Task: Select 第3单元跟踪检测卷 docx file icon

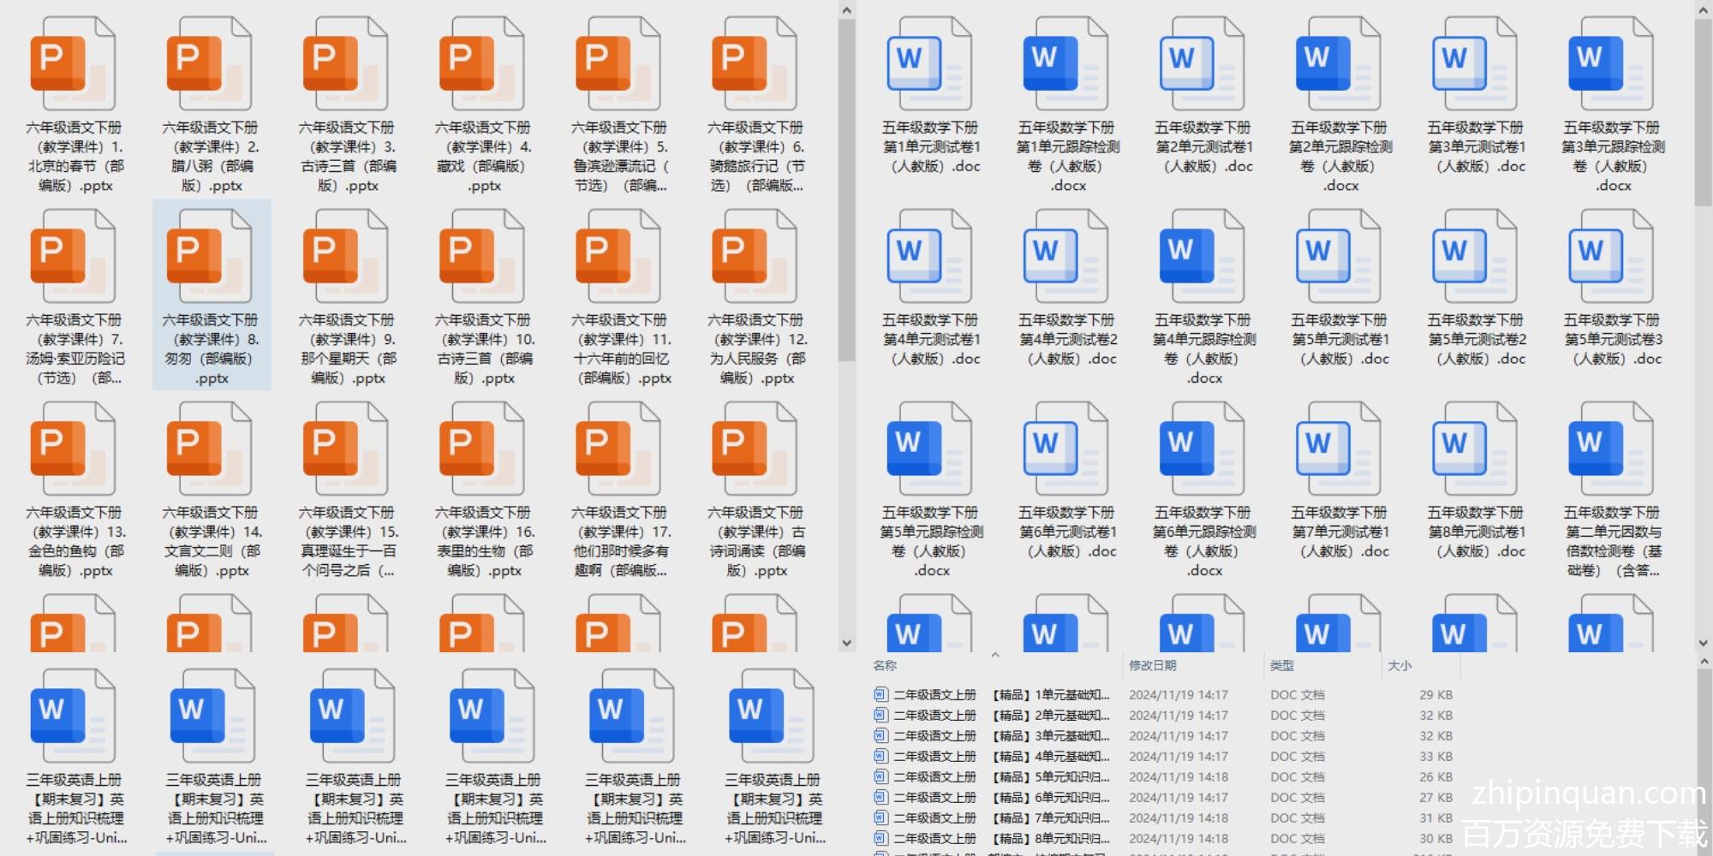Action: [1611, 64]
